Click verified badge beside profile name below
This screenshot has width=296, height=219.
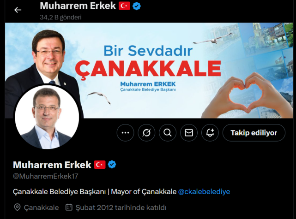(x=112, y=165)
